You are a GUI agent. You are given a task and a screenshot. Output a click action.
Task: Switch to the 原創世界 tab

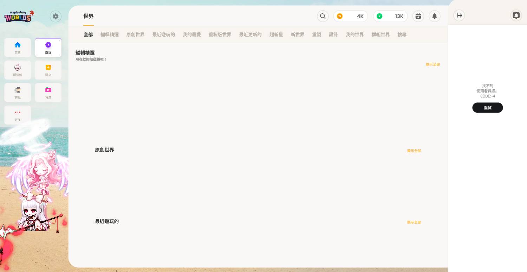click(x=136, y=34)
